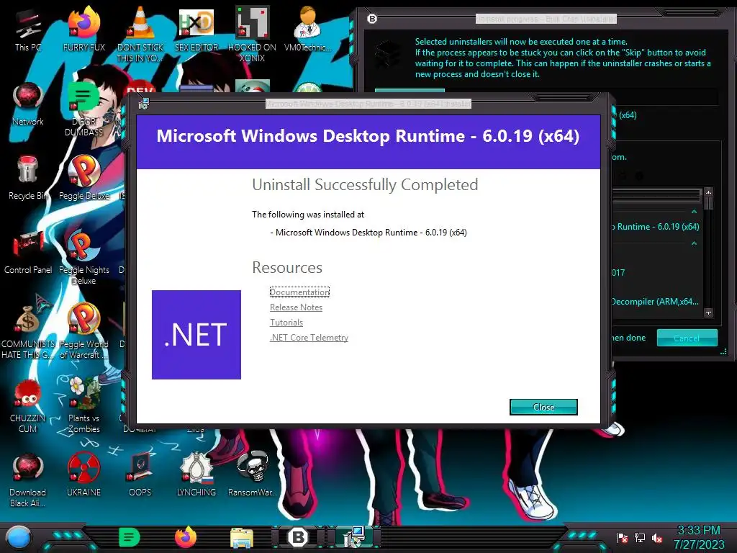Open the Tutorials link
737x553 pixels.
coord(286,322)
